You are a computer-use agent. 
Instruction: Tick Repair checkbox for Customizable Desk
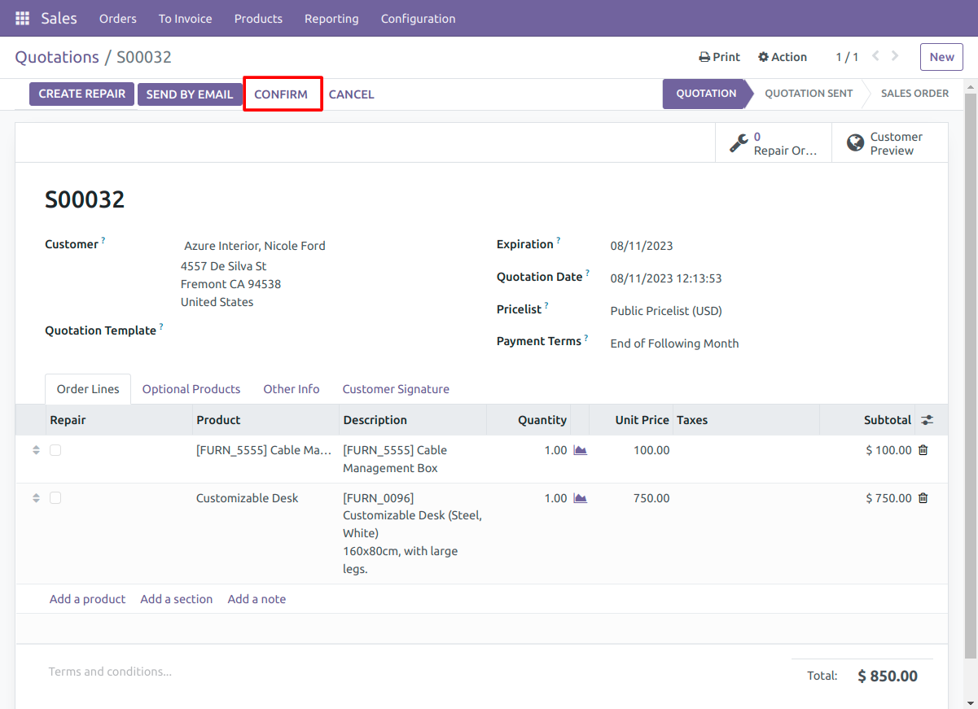tap(55, 498)
